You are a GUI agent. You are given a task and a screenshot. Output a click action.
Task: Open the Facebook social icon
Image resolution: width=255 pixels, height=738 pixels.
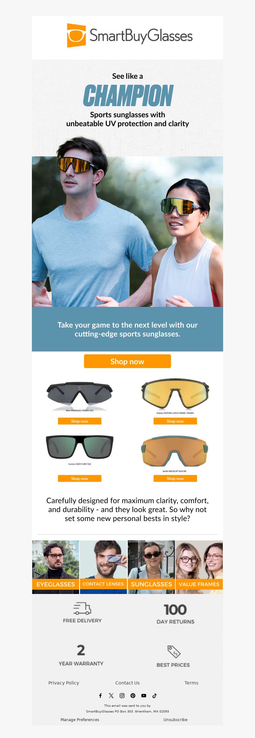[100, 696]
